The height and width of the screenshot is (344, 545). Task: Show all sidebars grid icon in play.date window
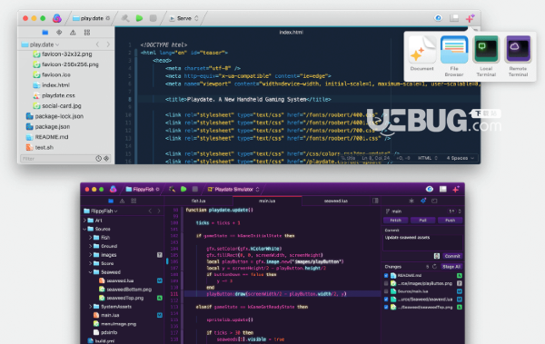(87, 33)
